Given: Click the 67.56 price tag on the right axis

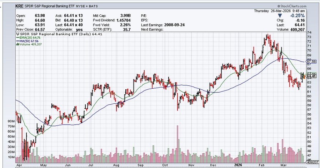Looking at the screenshot, I should 311,61.
